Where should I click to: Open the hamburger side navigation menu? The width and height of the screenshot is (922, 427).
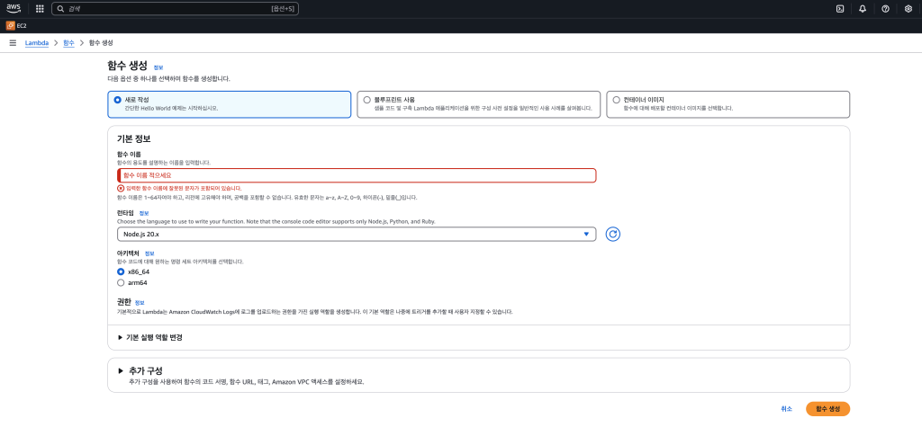(13, 43)
